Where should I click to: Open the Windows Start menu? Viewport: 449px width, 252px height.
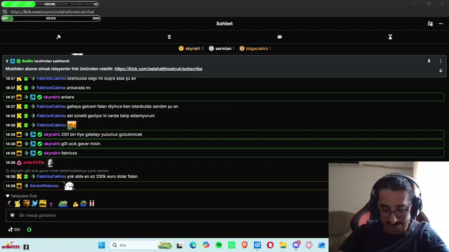click(x=101, y=245)
